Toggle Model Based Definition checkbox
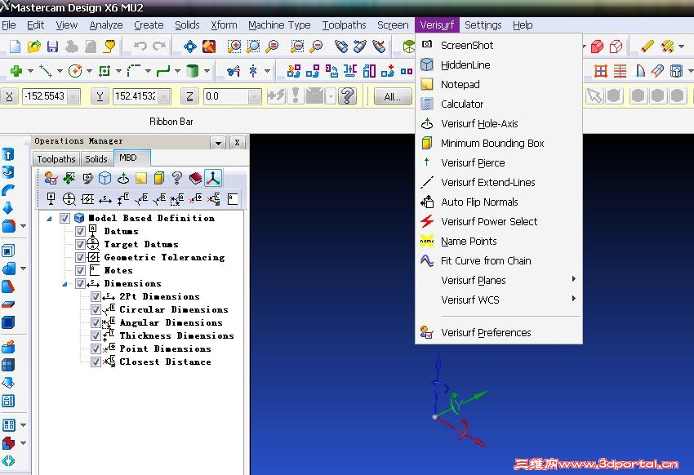Image resolution: width=694 pixels, height=475 pixels. coord(65,218)
